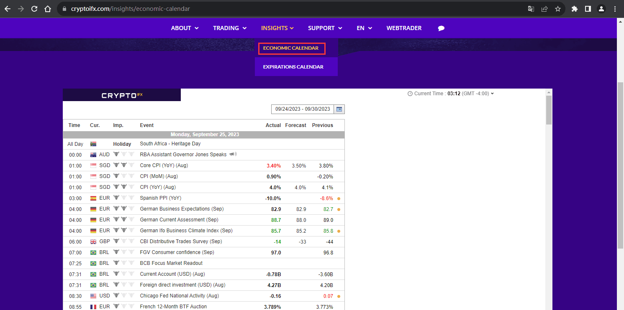Image resolution: width=624 pixels, height=310 pixels.
Task: Open the Chrome three-dot menu
Action: pos(615,8)
